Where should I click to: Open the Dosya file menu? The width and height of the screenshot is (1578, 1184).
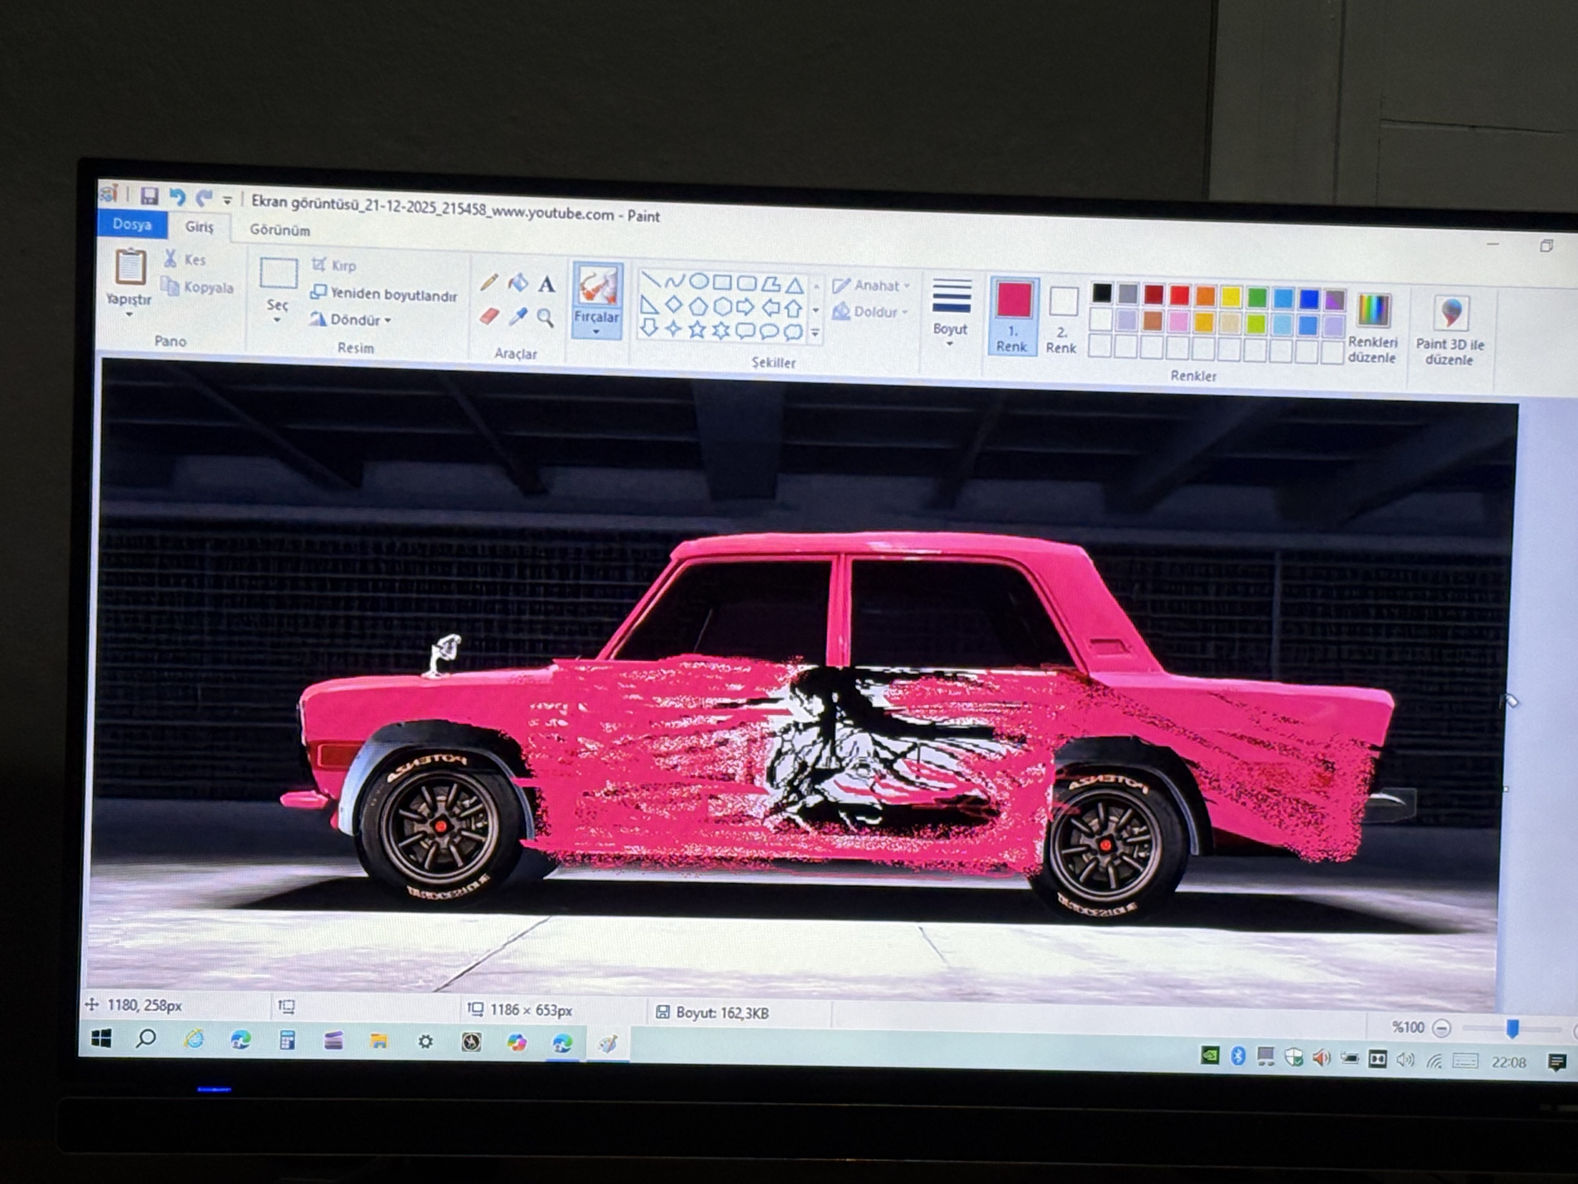point(132,224)
